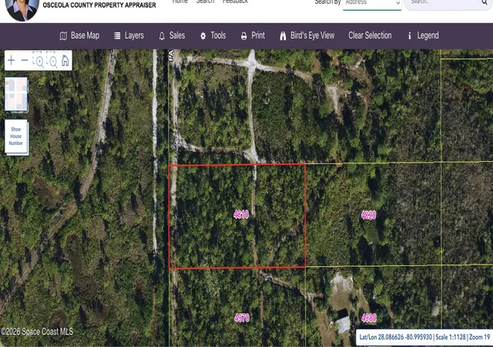493x347 pixels.
Task: Zoom in with the plus icon
Action: (11, 60)
